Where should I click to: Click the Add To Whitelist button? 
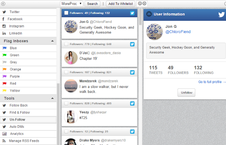tap(120, 4)
